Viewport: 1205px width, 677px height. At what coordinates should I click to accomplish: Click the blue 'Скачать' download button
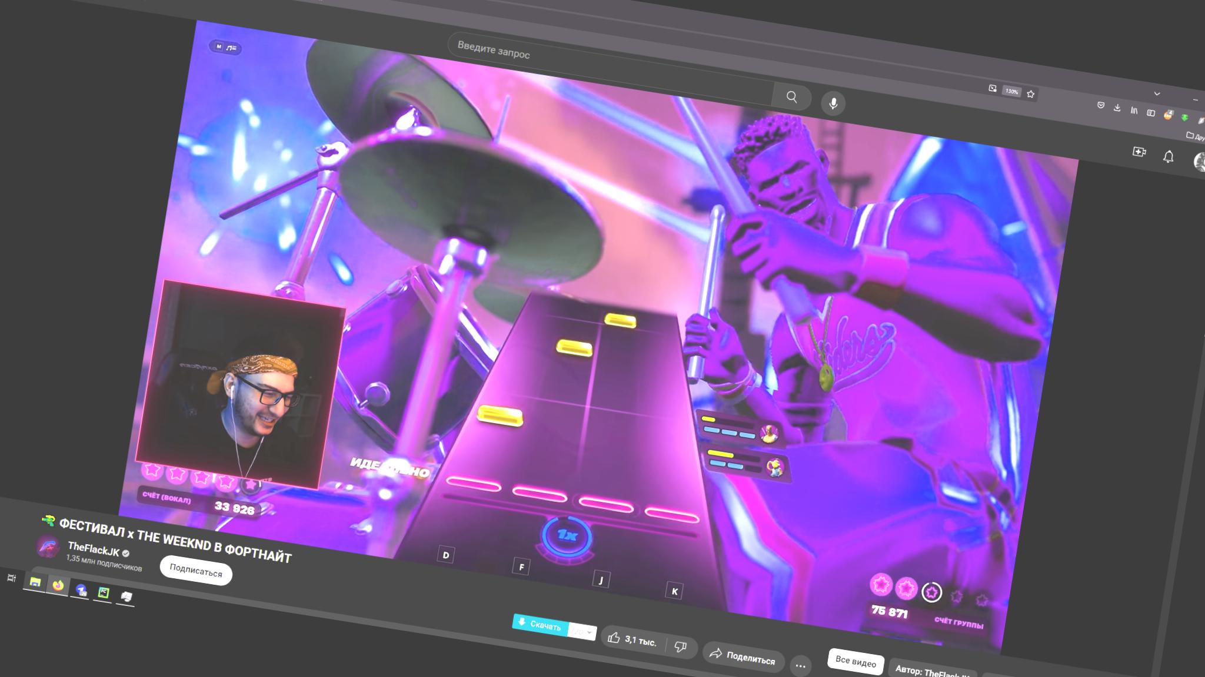(541, 624)
